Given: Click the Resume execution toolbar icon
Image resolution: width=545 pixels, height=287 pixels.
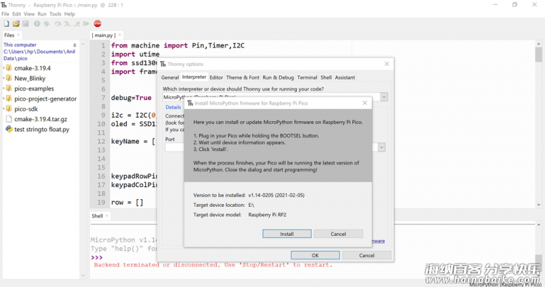Looking at the screenshot, I should pos(87,24).
